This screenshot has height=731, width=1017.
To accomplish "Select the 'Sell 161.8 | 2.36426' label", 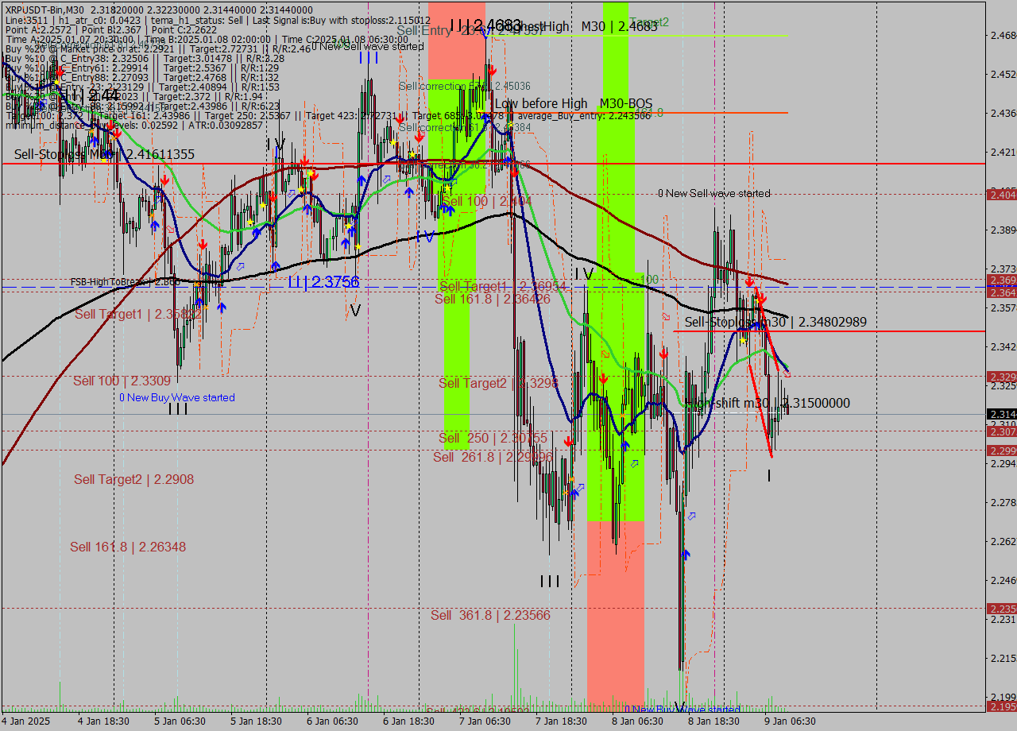I will [x=492, y=299].
